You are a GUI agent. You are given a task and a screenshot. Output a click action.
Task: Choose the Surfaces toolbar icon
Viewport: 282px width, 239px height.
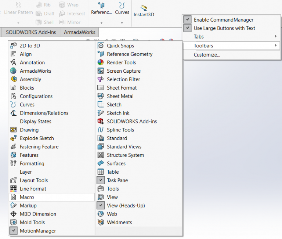[101, 164]
